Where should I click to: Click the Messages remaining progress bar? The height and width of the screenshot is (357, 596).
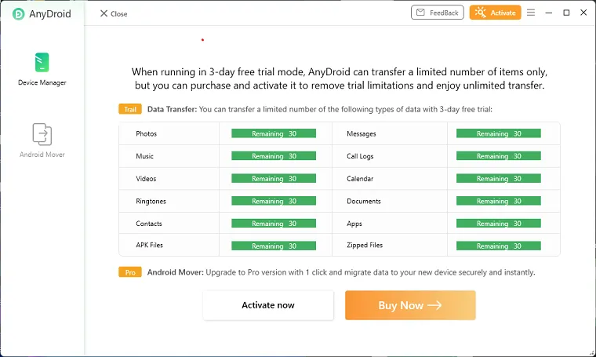(499, 134)
